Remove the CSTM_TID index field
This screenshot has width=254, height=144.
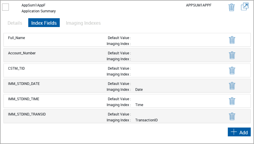232,71
